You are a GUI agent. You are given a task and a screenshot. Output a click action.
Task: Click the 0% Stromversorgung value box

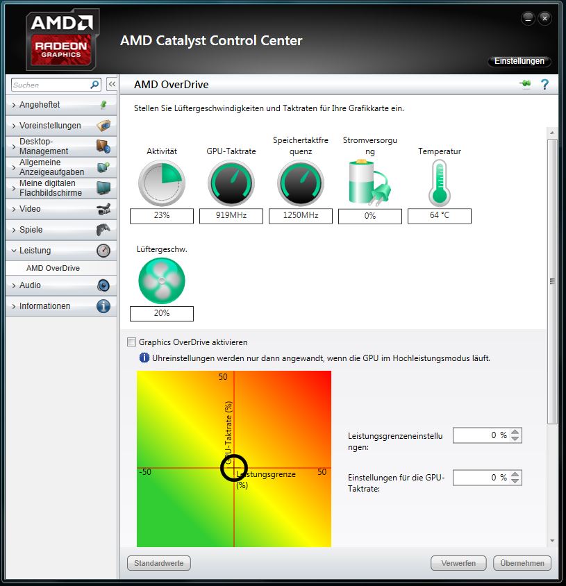click(x=370, y=216)
